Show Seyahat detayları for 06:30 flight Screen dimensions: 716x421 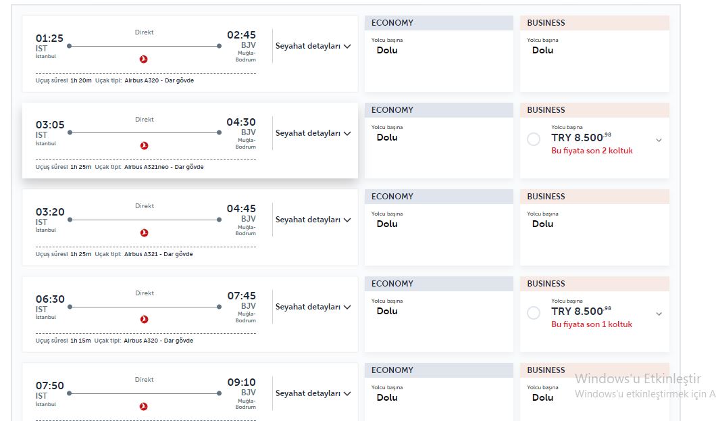click(x=313, y=307)
